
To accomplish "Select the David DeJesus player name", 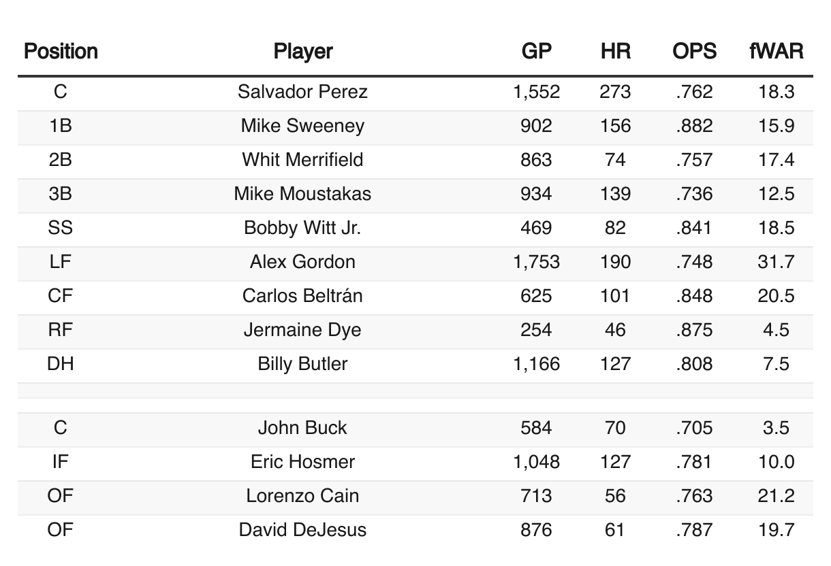I will point(302,530).
